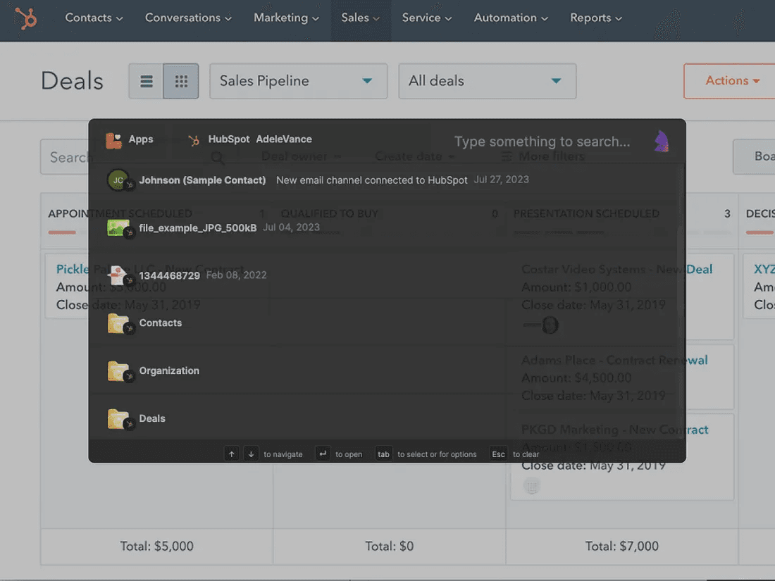Click the enter key 'to open' hint
This screenshot has height=581, width=775.
point(322,454)
